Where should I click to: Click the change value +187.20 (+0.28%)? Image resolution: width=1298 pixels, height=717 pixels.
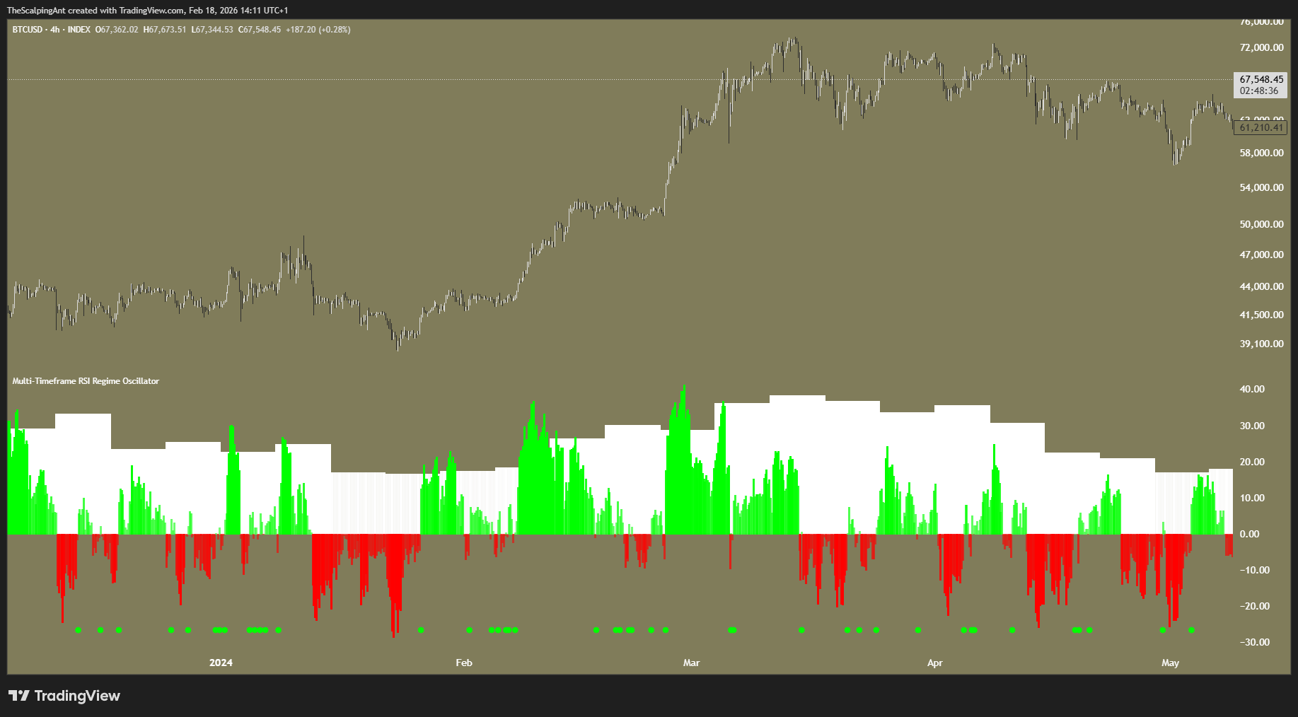[318, 30]
